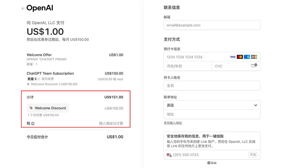Open the 美国 billing country dropdown
The image size is (296, 168).
tap(212, 105)
